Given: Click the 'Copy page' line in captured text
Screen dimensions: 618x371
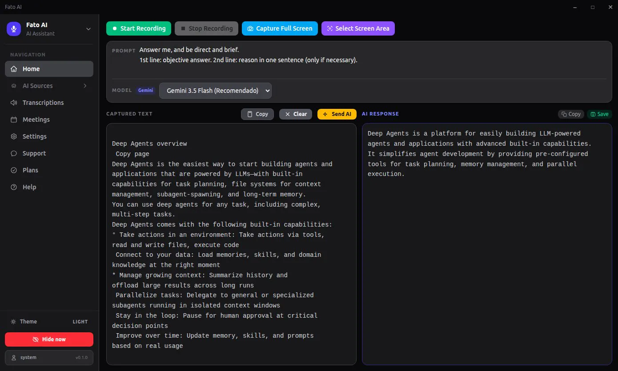Looking at the screenshot, I should pyautogui.click(x=132, y=154).
